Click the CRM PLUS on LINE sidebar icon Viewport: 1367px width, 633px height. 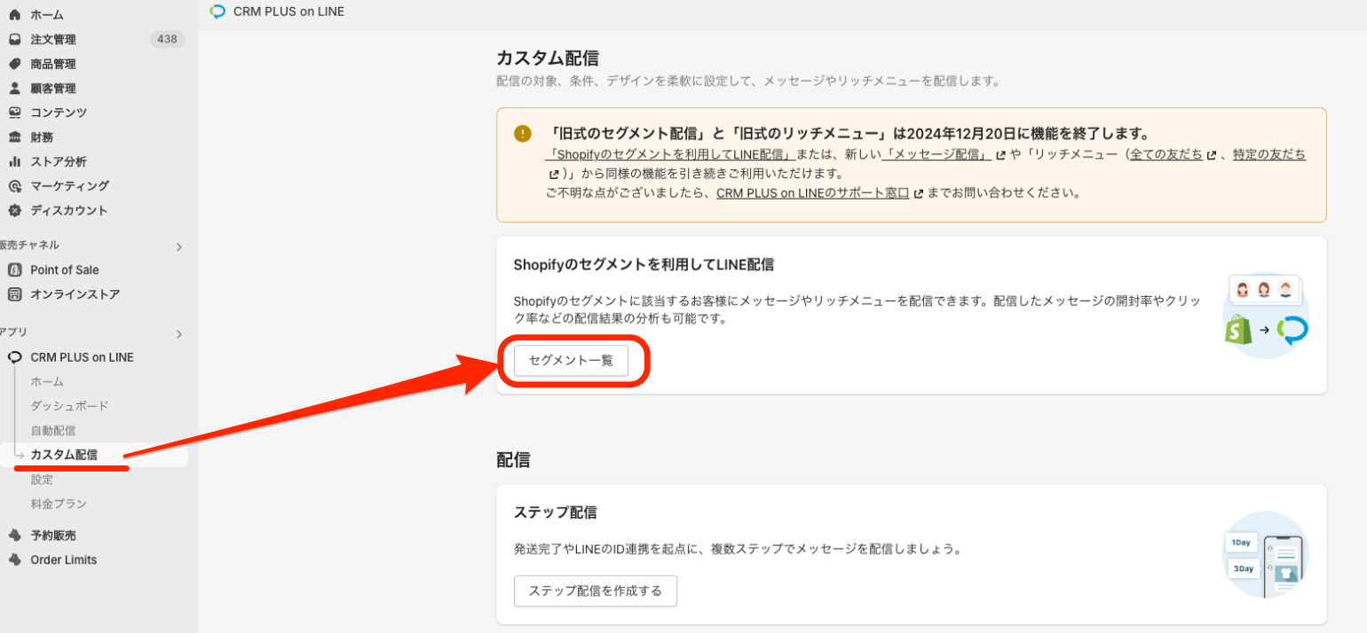pos(14,357)
